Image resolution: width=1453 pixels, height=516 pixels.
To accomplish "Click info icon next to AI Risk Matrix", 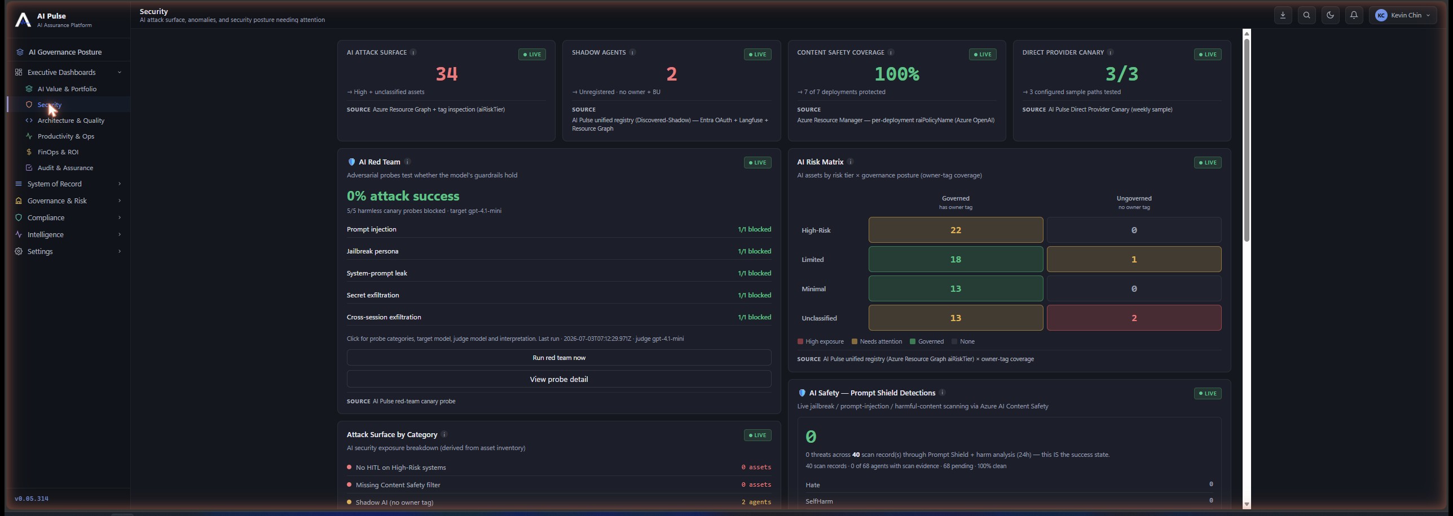I will (x=850, y=162).
